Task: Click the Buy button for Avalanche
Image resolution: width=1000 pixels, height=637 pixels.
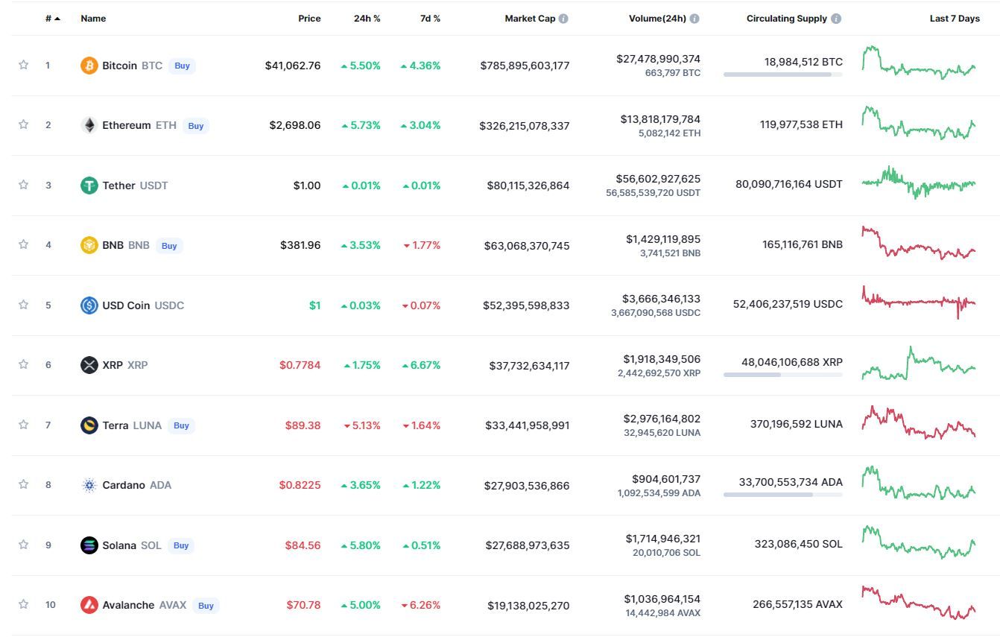Action: (206, 606)
